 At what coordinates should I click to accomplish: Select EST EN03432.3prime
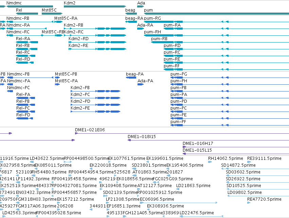click(18, 196)
